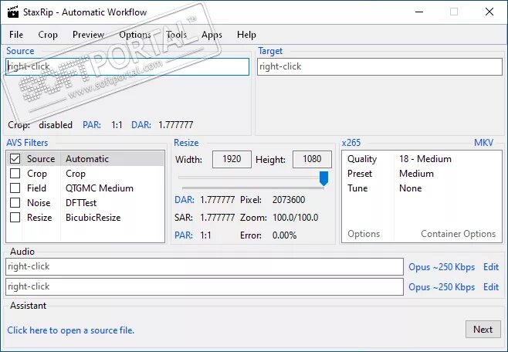
Task: Select the Quality 18 - Medium row
Action: (422, 159)
